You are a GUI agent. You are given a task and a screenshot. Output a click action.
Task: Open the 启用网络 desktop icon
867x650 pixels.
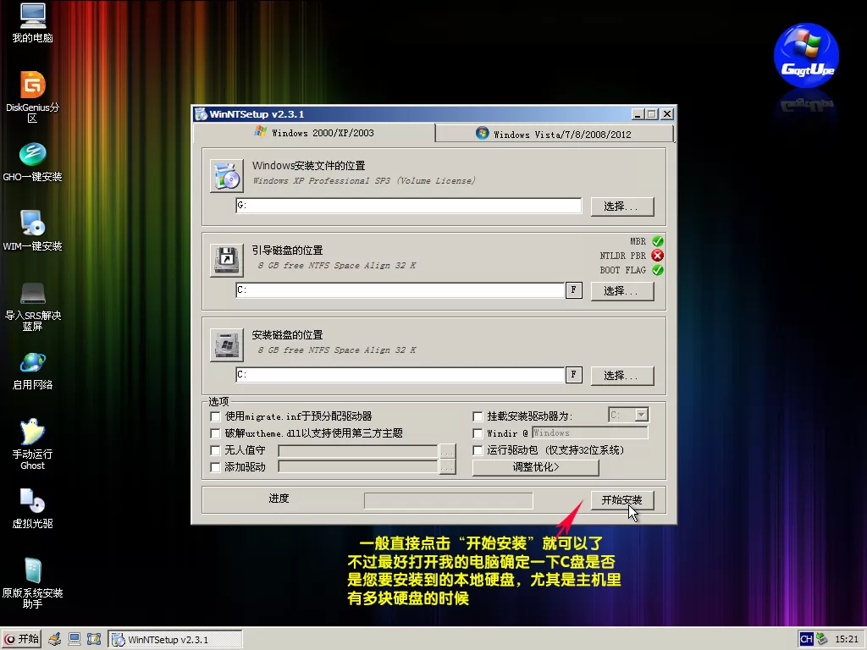(x=32, y=362)
